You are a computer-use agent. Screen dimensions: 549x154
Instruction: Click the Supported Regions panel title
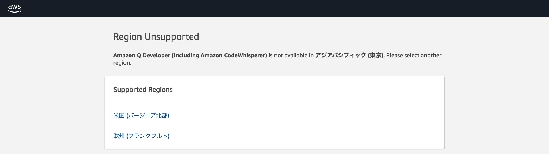coord(143,90)
